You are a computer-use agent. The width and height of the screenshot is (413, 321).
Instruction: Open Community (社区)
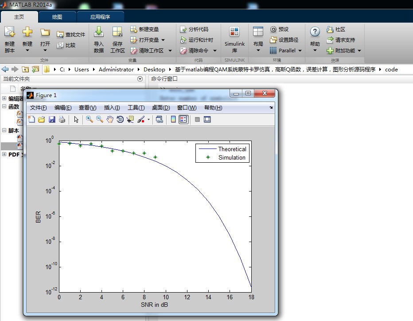(x=336, y=29)
